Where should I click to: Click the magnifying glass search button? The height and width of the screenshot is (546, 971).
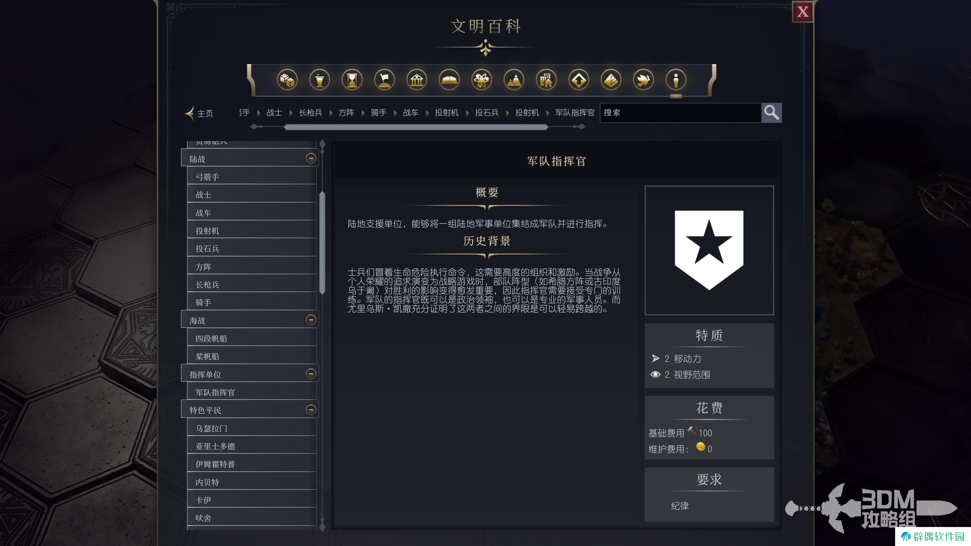(771, 113)
